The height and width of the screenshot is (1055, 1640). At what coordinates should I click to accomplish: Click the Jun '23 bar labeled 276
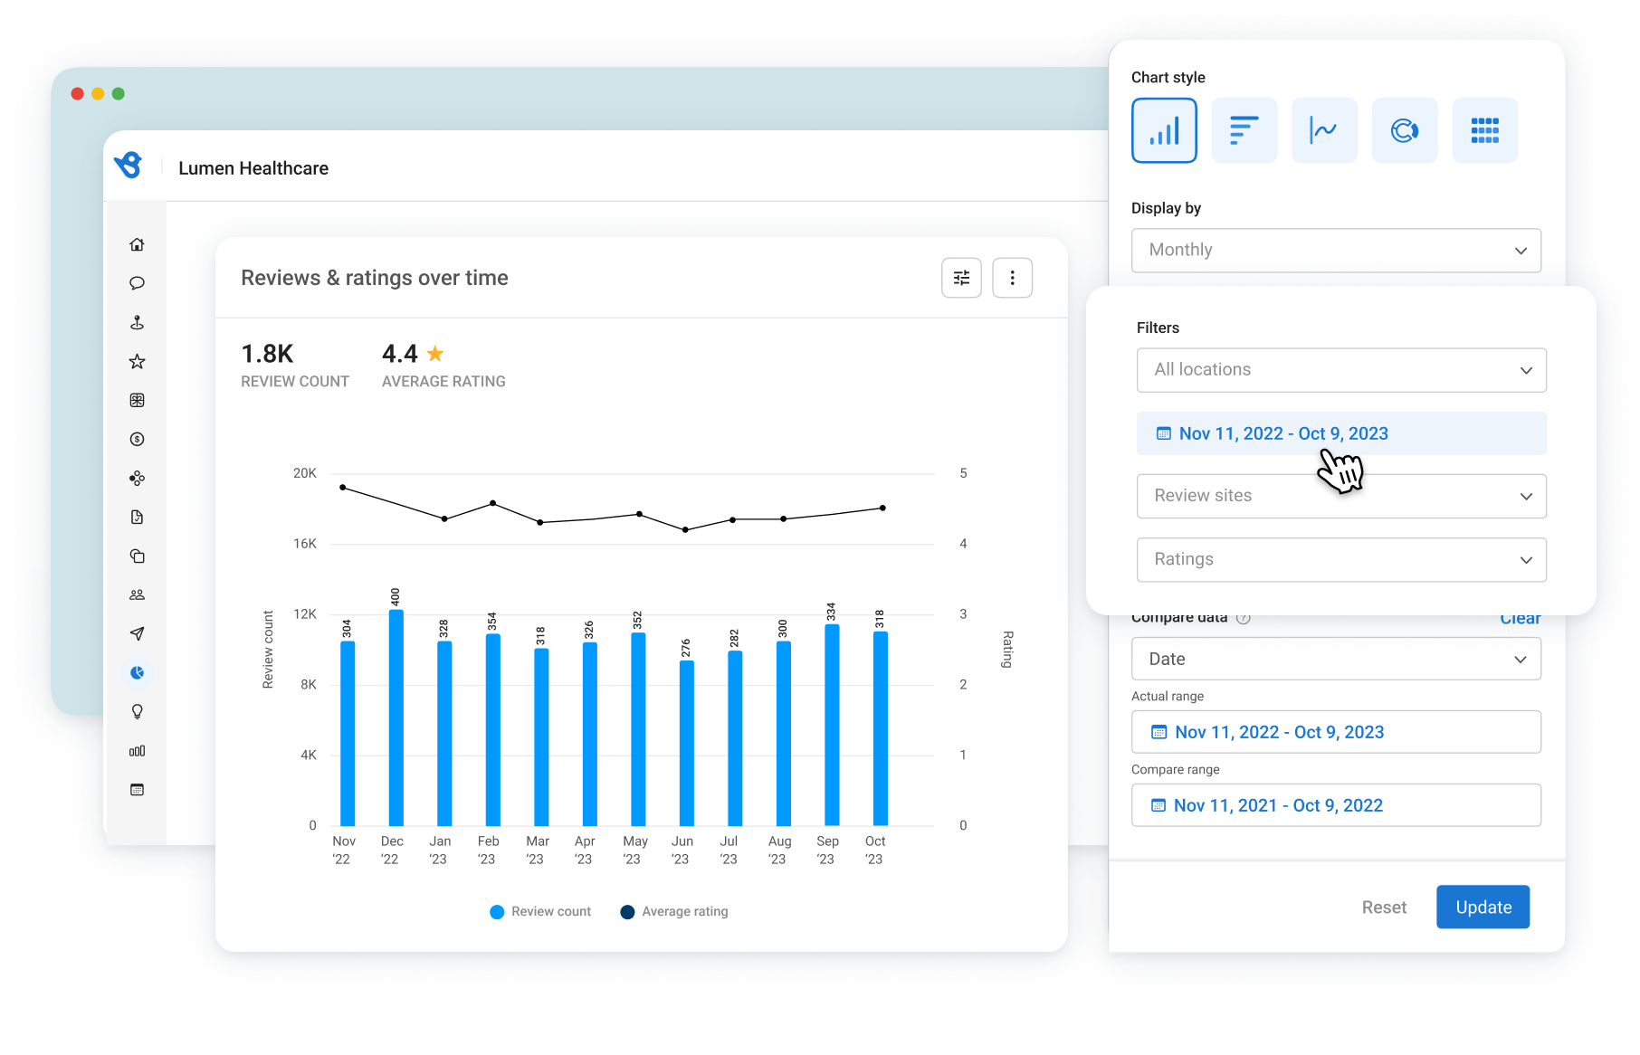[x=687, y=743]
